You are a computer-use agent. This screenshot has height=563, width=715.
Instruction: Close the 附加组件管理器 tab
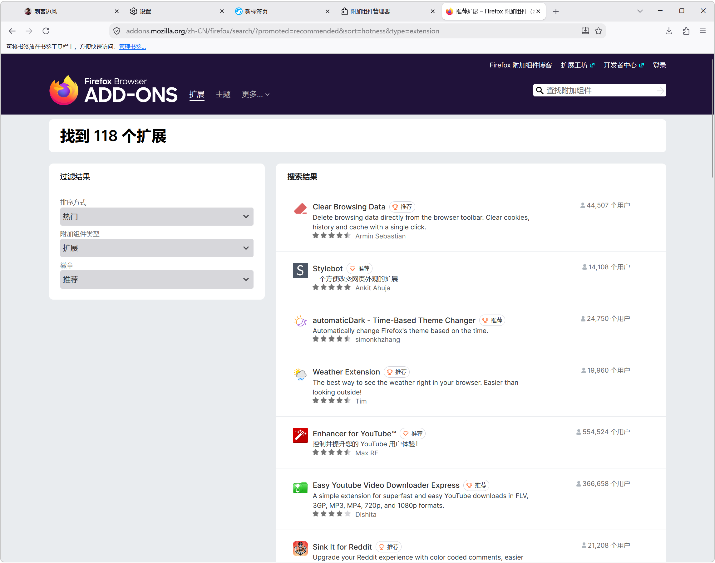[x=433, y=11]
